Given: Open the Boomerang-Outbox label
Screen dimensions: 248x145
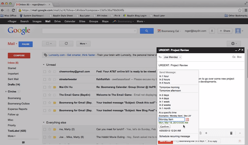Looking at the screenshot, I should click(x=19, y=103).
